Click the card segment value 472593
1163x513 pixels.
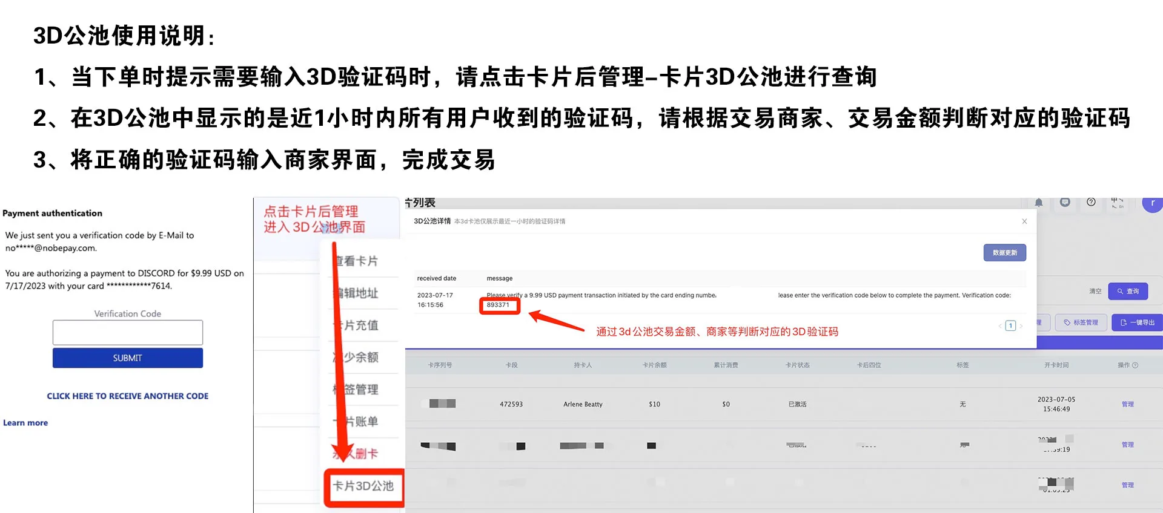click(511, 404)
